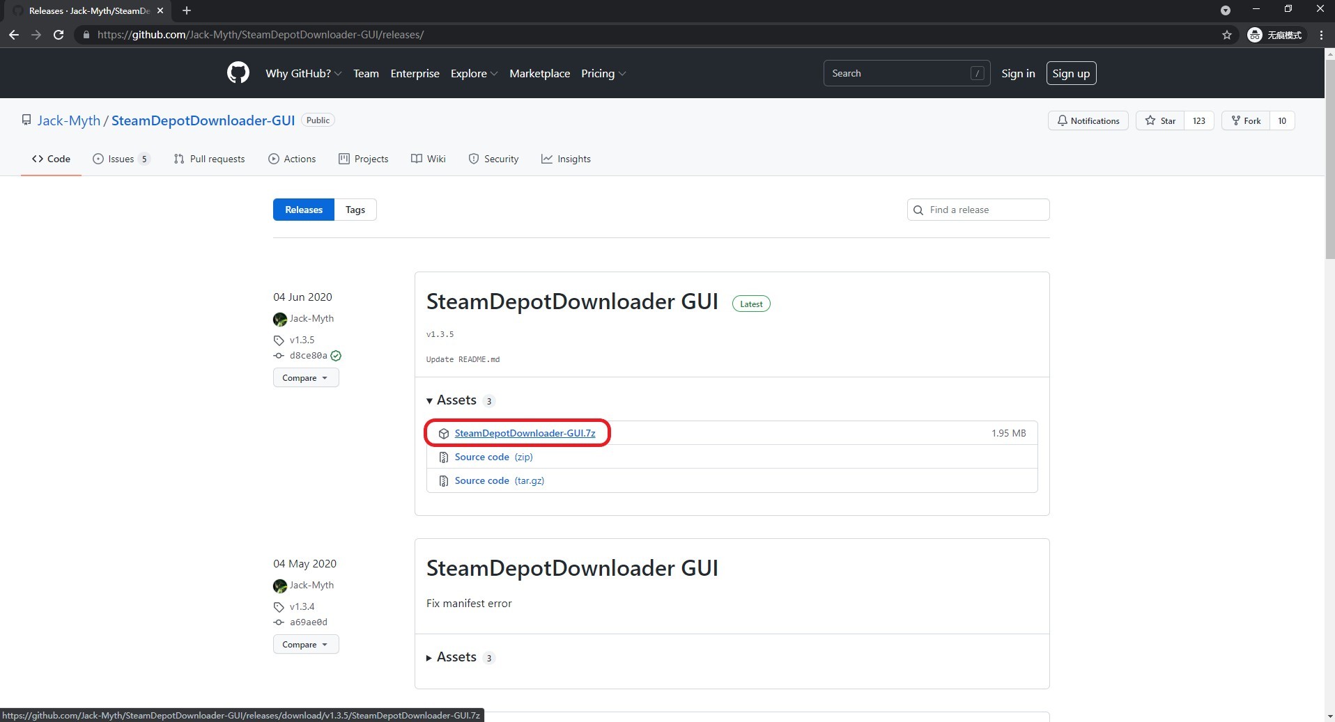Open the Wiki tab
This screenshot has height=722, width=1335.
[x=428, y=159]
